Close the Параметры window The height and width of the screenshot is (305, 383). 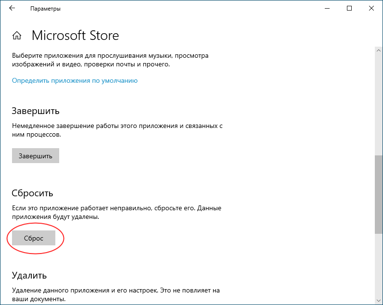click(371, 8)
